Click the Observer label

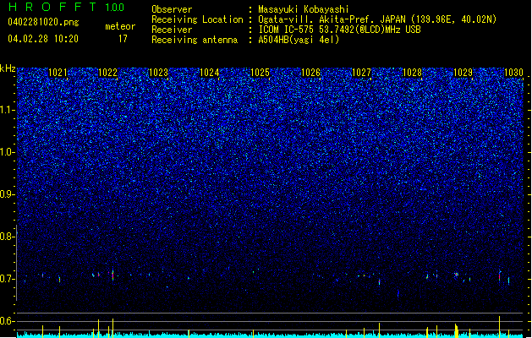(172, 9)
